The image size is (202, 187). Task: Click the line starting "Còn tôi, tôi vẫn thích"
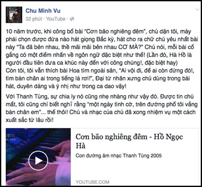pyautogui.click(x=100, y=70)
